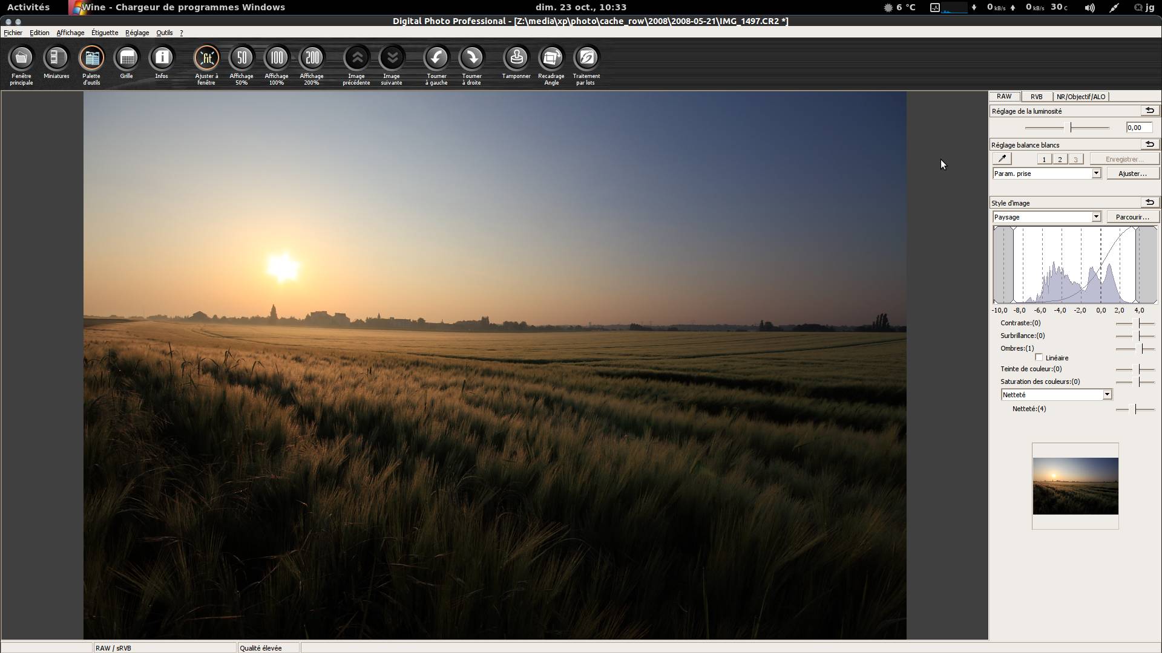The height and width of the screenshot is (653, 1162).
Task: Open the Paysage picture style dropdown
Action: pos(1095,217)
